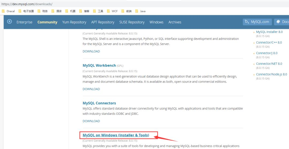
Task: Open the 工具 bookmark folder
Action: pyautogui.click(x=98, y=11)
